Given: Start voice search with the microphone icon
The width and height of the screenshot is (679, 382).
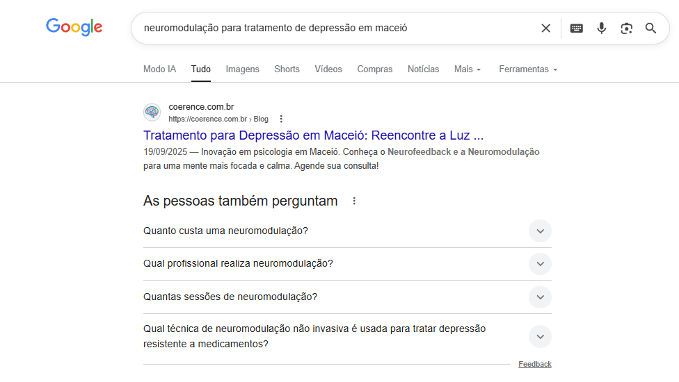Looking at the screenshot, I should pyautogui.click(x=602, y=28).
